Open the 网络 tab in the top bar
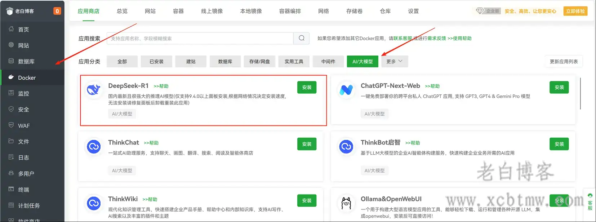The width and height of the screenshot is (596, 222). [x=324, y=11]
